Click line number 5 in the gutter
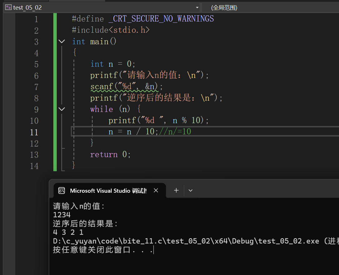Screen dimensions: 339x275 point(36,64)
